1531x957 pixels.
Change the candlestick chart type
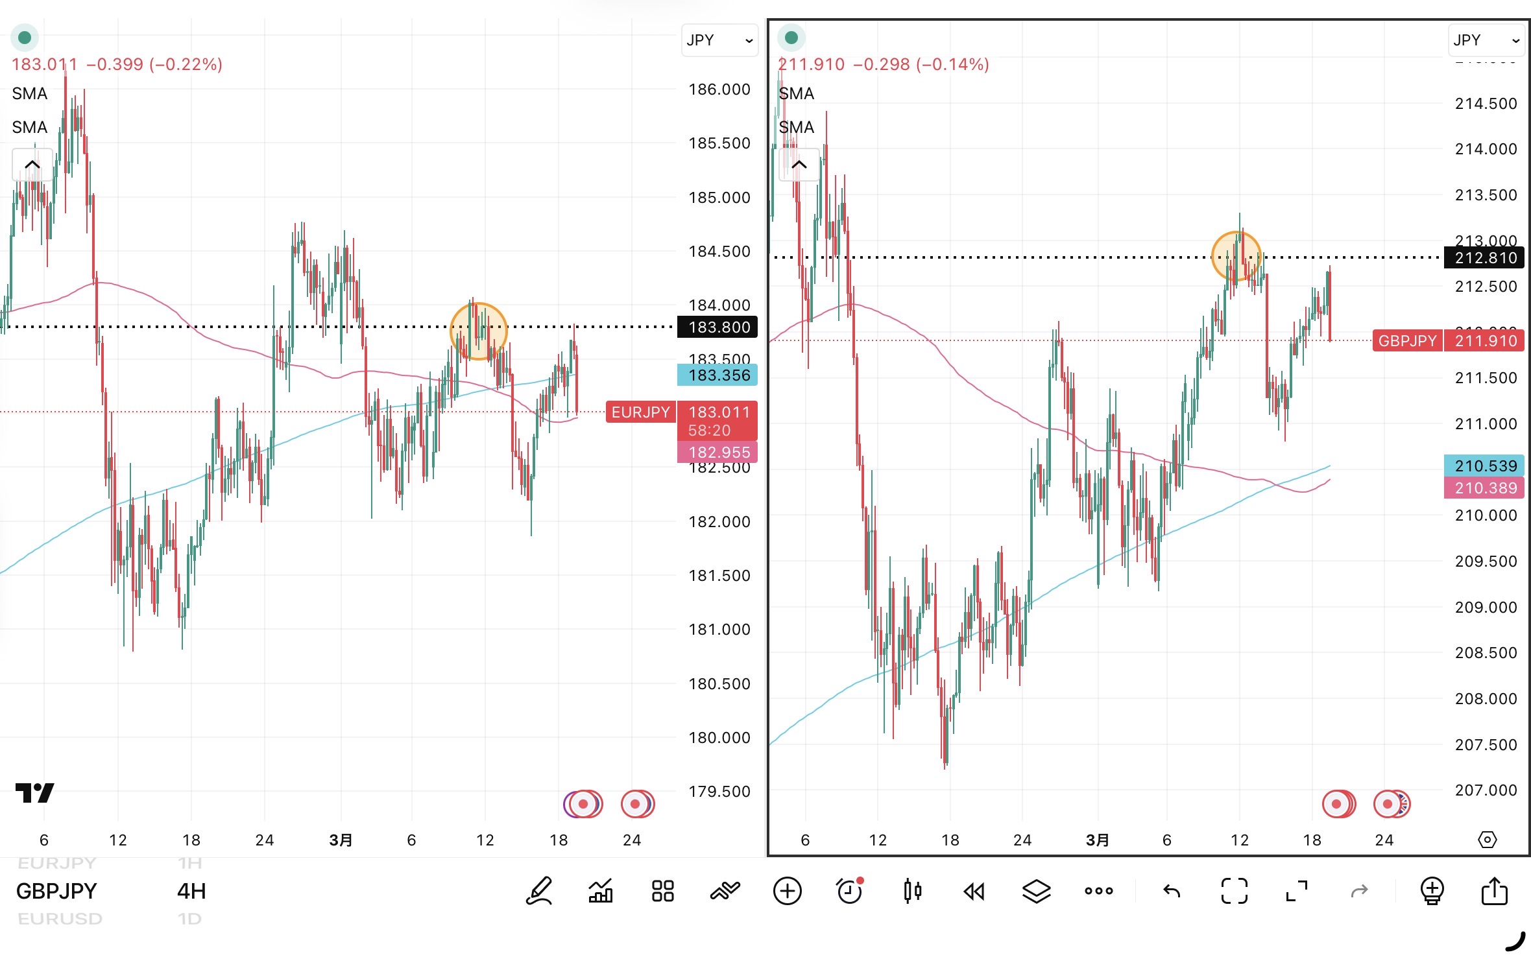(912, 891)
